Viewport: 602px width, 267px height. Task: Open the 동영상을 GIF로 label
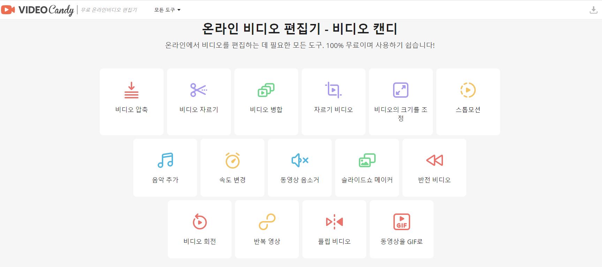(x=402, y=241)
